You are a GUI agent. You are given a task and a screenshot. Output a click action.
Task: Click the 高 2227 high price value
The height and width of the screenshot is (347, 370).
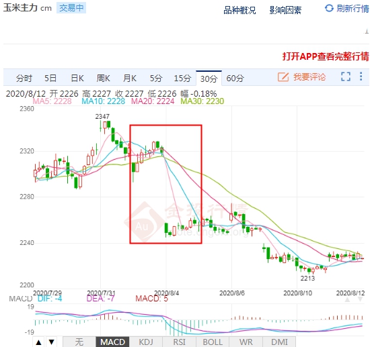pyautogui.click(x=96, y=94)
